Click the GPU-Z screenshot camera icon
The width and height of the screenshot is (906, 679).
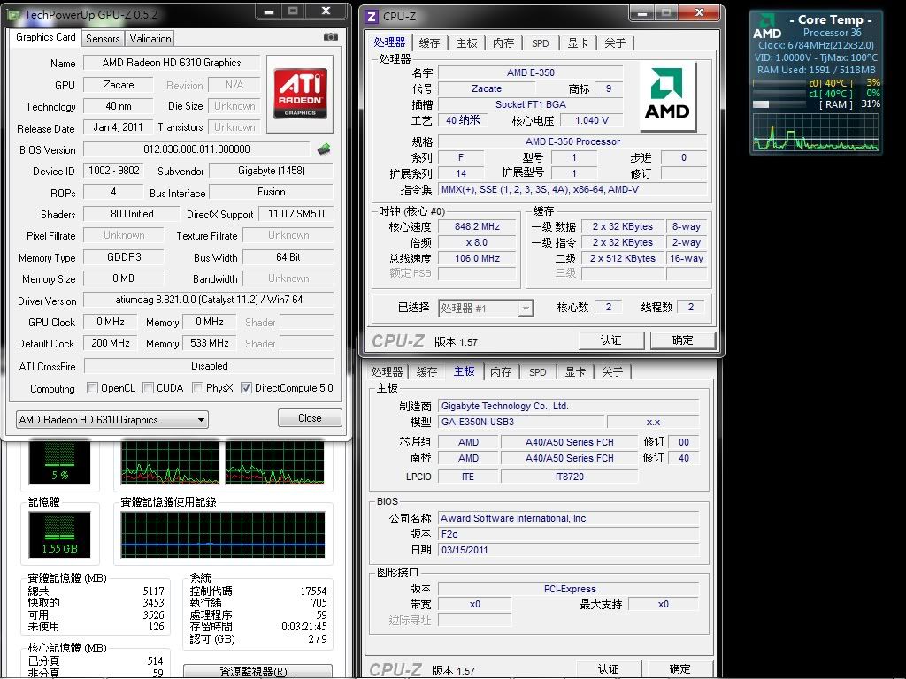pyautogui.click(x=330, y=37)
